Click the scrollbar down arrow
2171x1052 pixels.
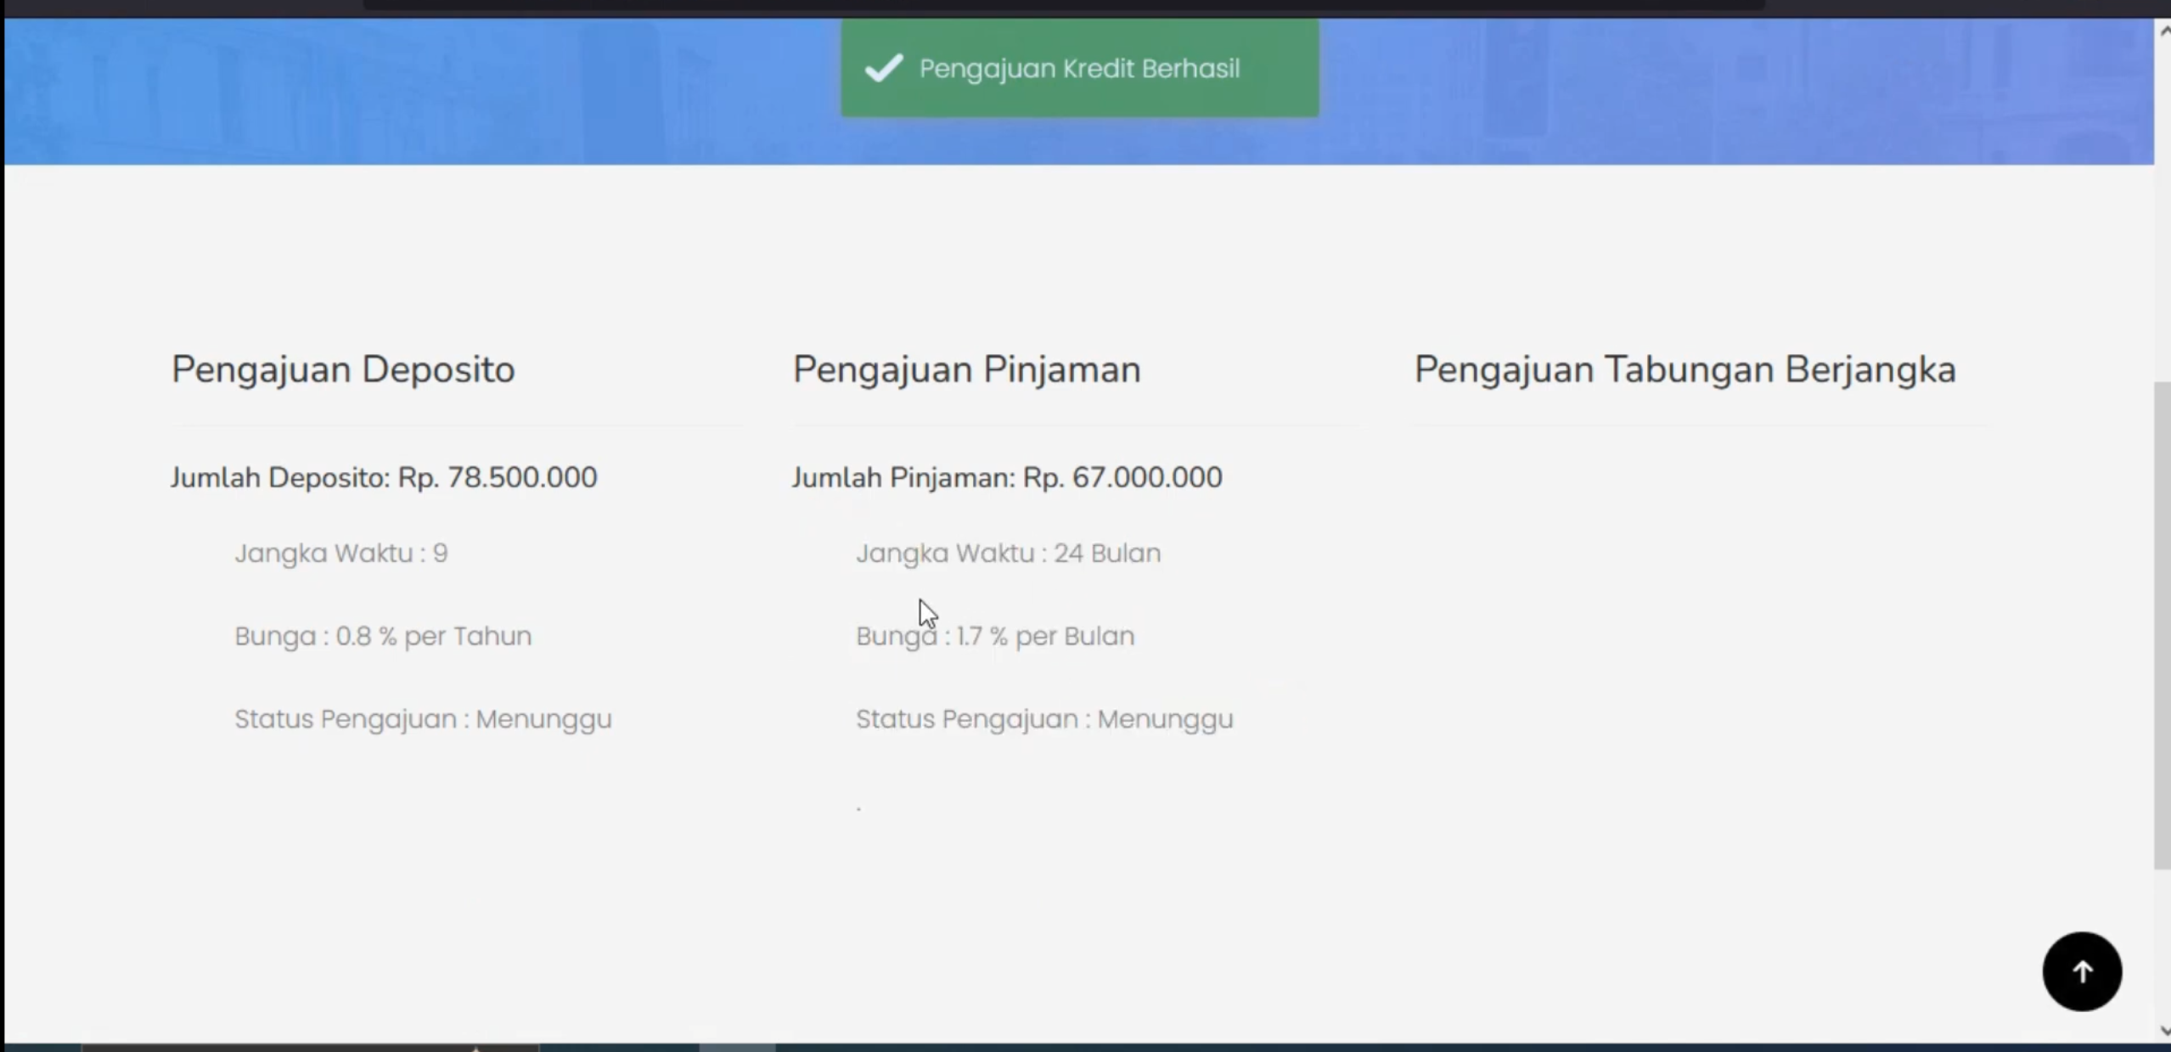[x=2163, y=1032]
